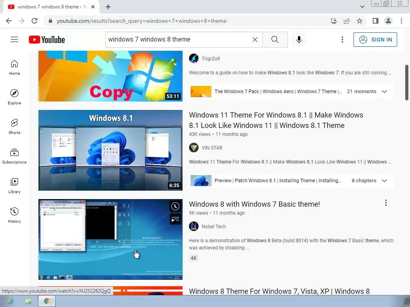The height and width of the screenshot is (307, 410).
Task: Click VIN STAR channel avatar
Action: click(194, 148)
